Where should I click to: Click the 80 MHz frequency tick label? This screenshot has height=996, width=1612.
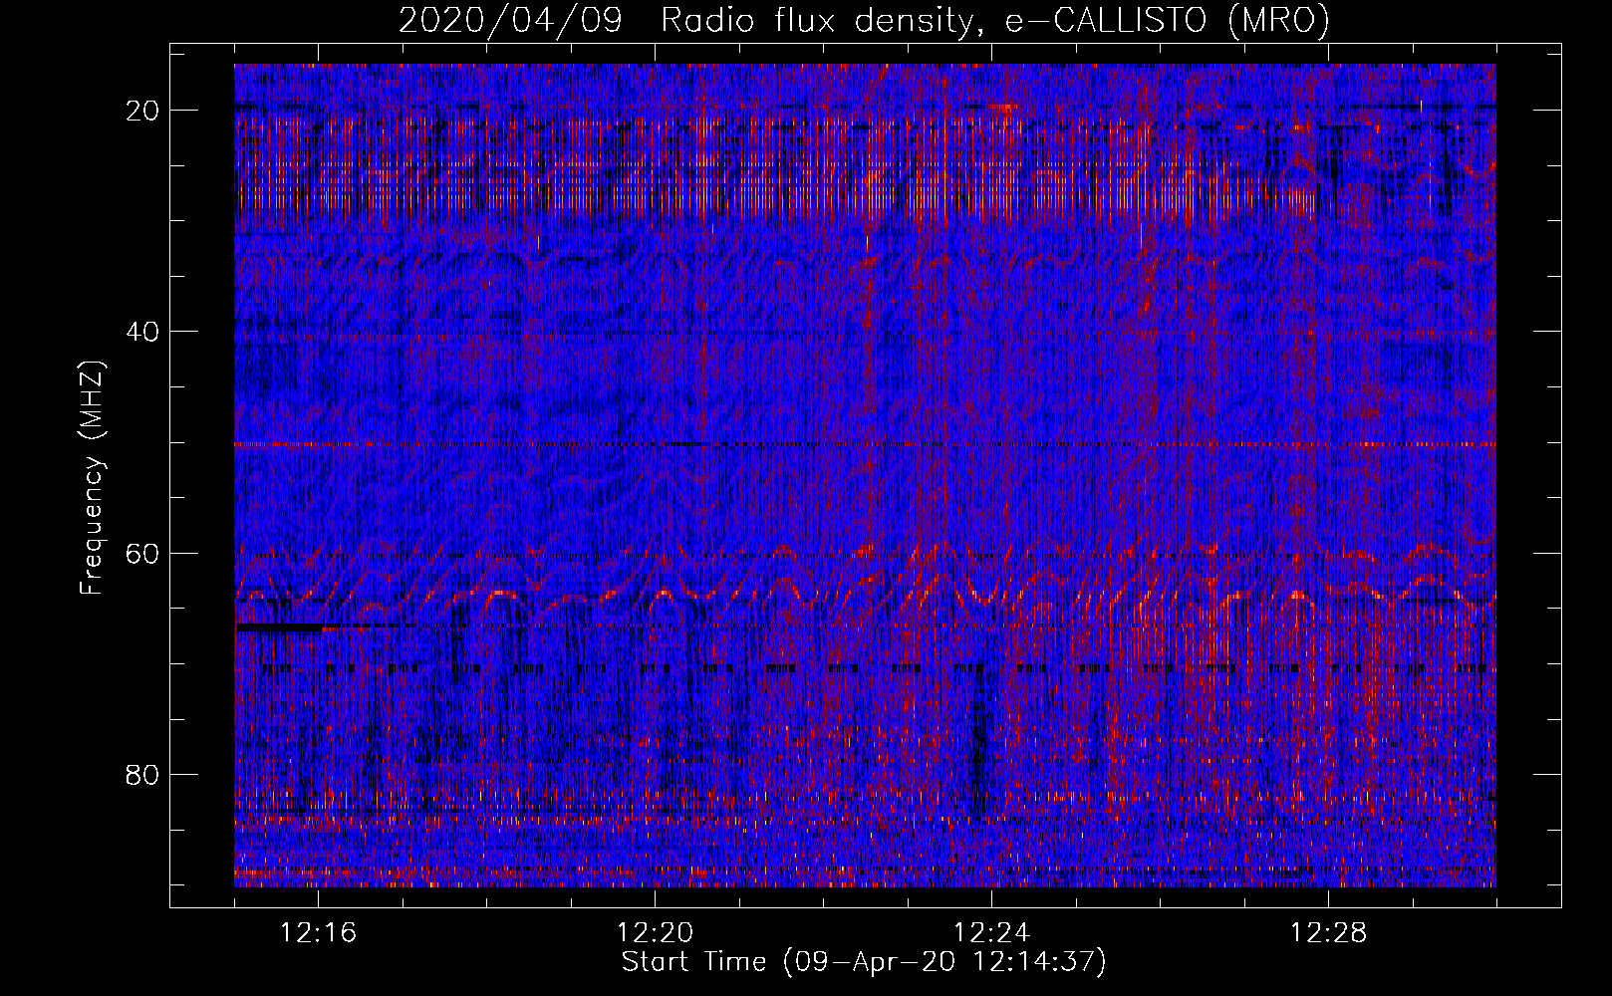(142, 775)
